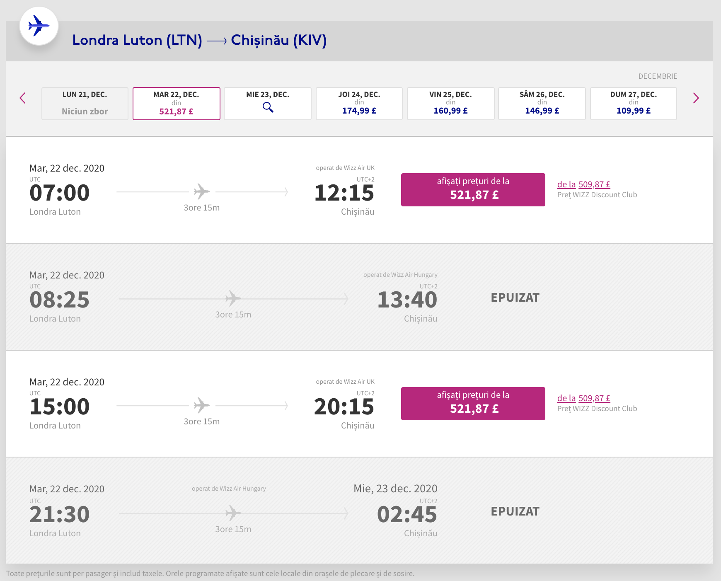721x581 pixels.
Task: Go to next week of dates
Action: [696, 98]
